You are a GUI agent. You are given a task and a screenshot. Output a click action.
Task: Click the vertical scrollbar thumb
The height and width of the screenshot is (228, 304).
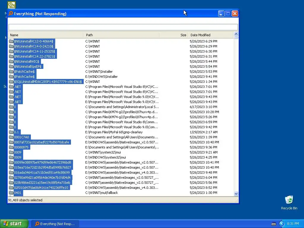[x=236, y=38]
